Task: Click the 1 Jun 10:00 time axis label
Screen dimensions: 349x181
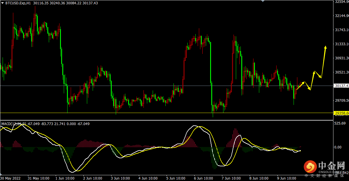Action: tap(65, 178)
